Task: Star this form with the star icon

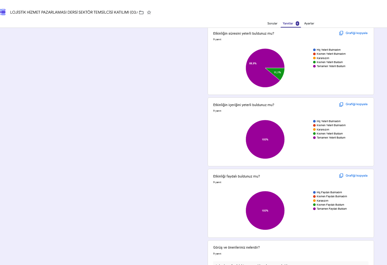Action: 149,12
